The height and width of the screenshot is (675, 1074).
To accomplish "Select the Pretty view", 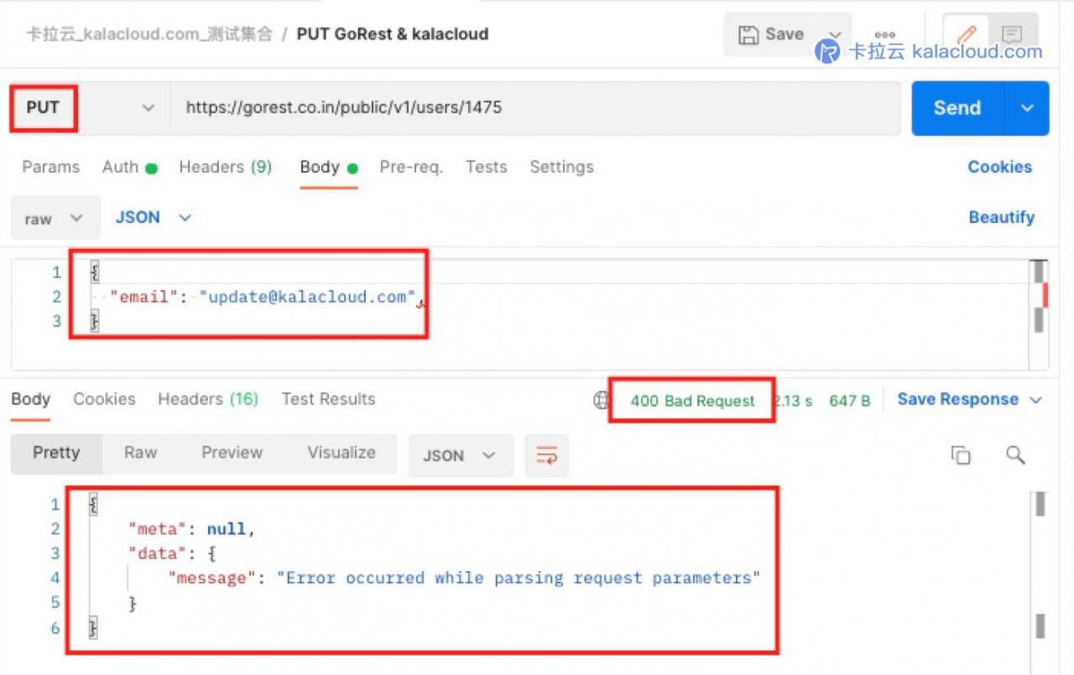I will [x=56, y=454].
